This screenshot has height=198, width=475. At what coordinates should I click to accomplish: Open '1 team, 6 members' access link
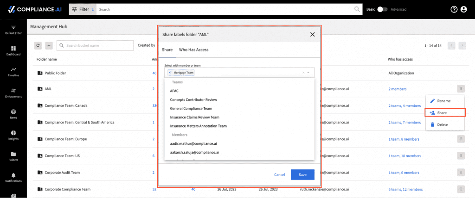click(404, 173)
